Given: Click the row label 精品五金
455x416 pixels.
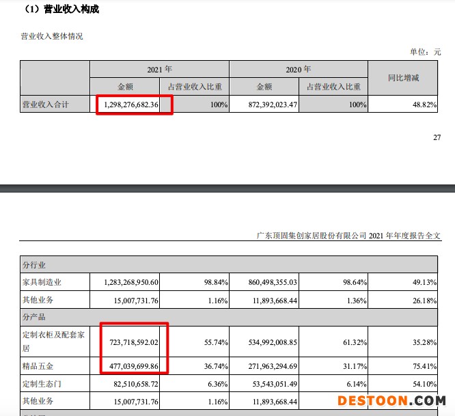Looking at the screenshot, I should point(38,366).
